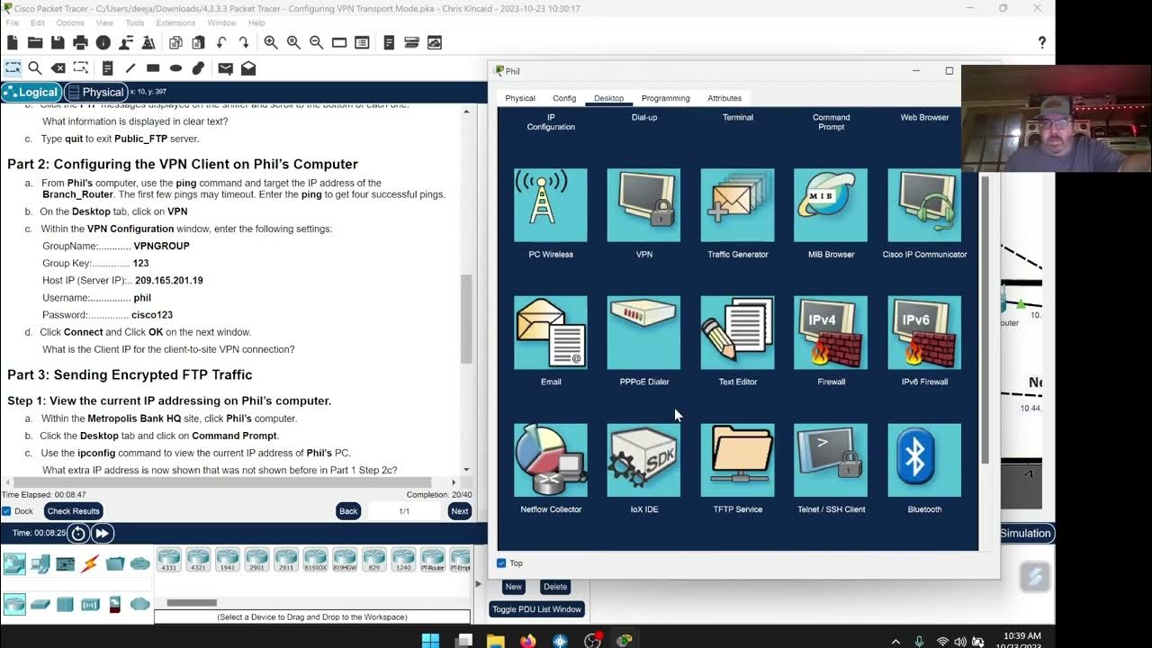Viewport: 1152px width, 648px height.
Task: Click the Simulation mode tab
Action: click(x=1024, y=533)
